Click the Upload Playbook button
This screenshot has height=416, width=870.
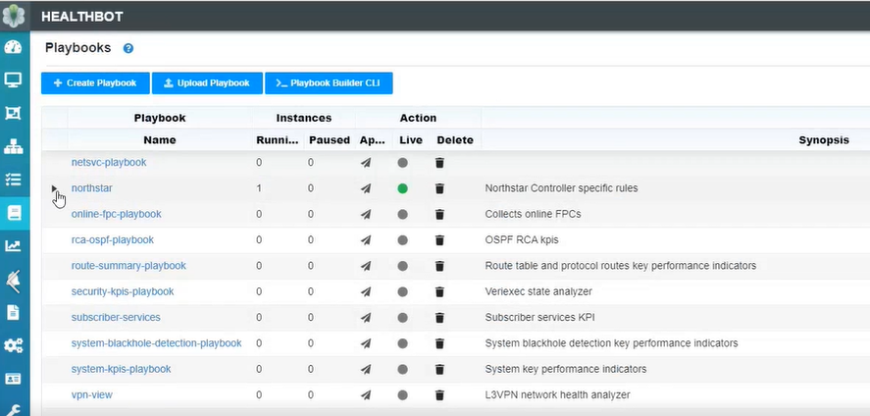[x=207, y=83]
